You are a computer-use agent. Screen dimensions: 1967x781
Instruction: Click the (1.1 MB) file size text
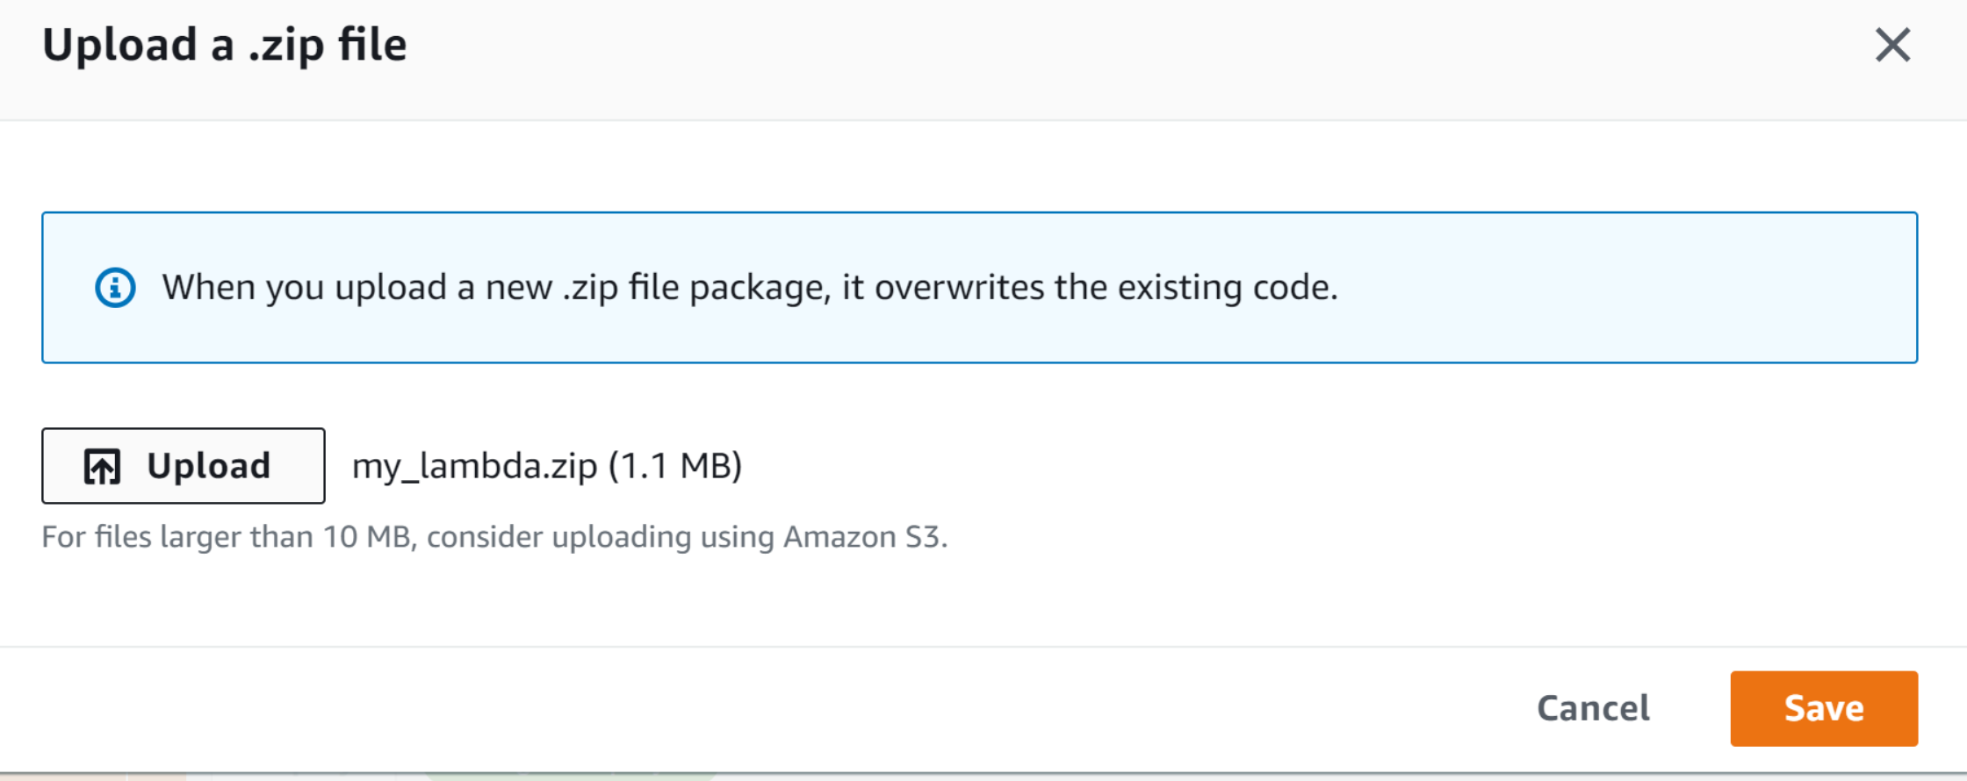(675, 466)
